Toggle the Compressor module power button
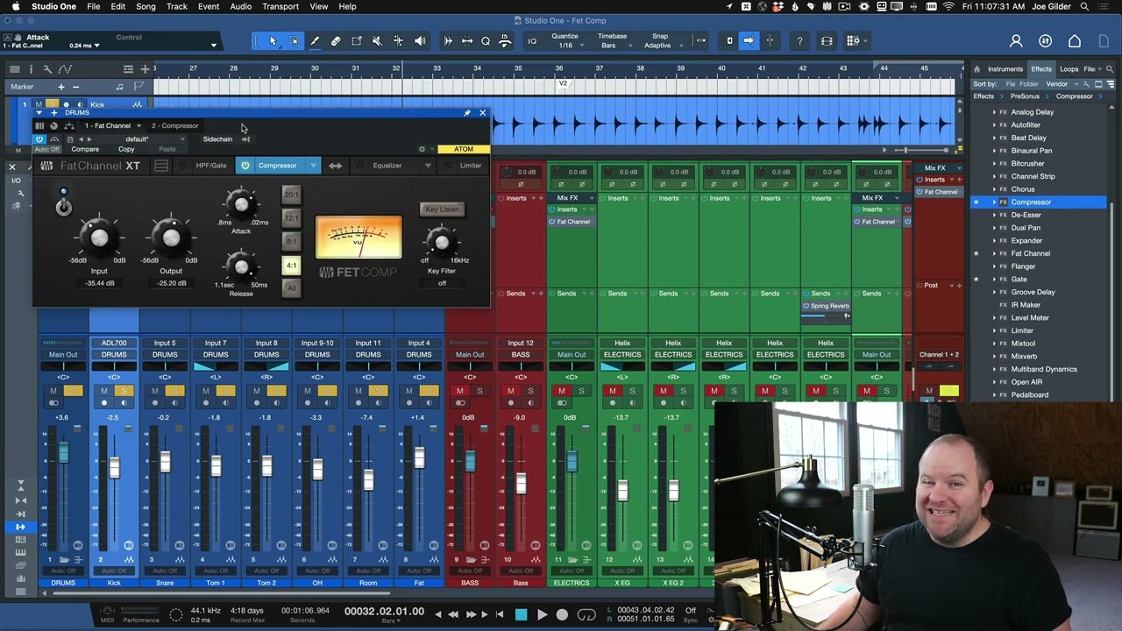The image size is (1122, 631). tap(245, 166)
